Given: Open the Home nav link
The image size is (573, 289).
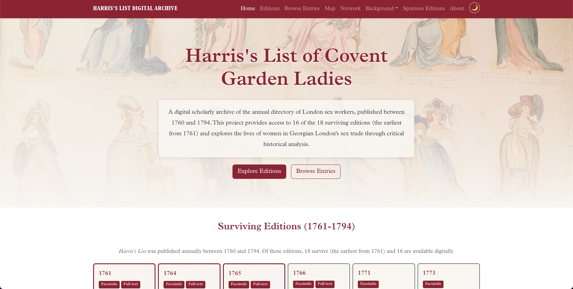Looking at the screenshot, I should [x=248, y=8].
